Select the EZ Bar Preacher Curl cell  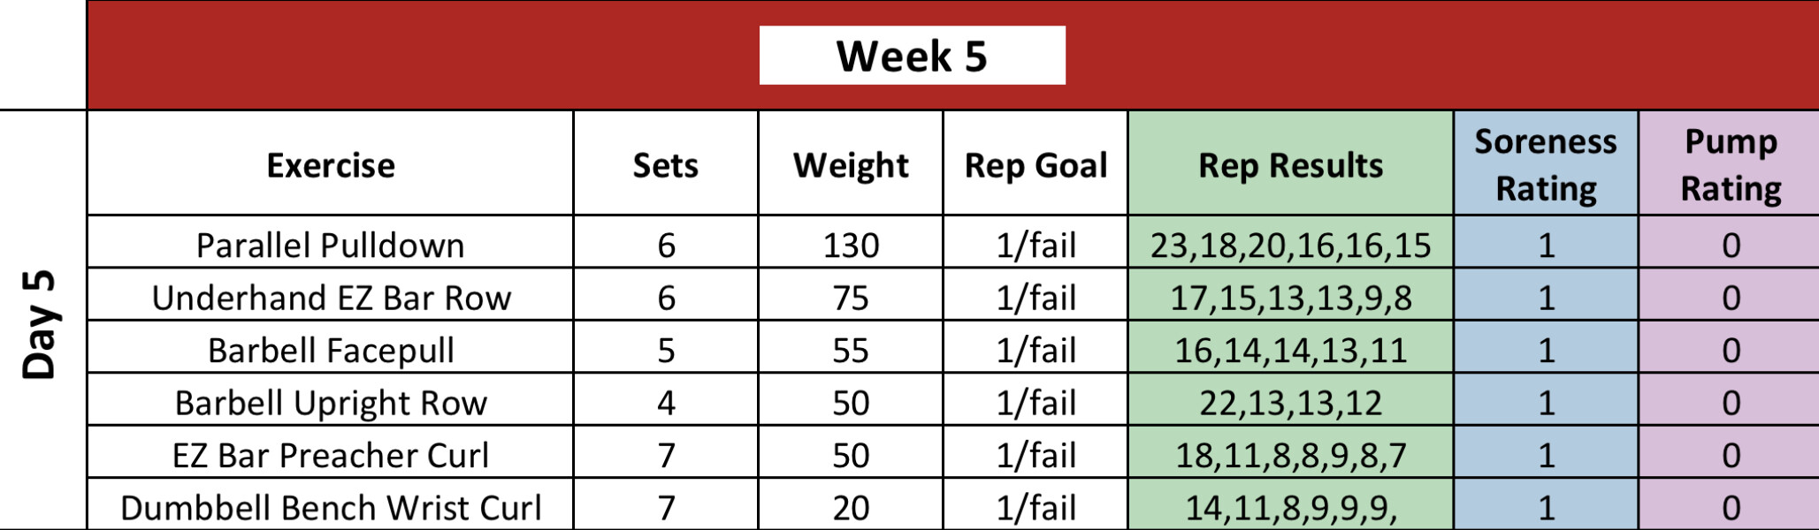330,455
